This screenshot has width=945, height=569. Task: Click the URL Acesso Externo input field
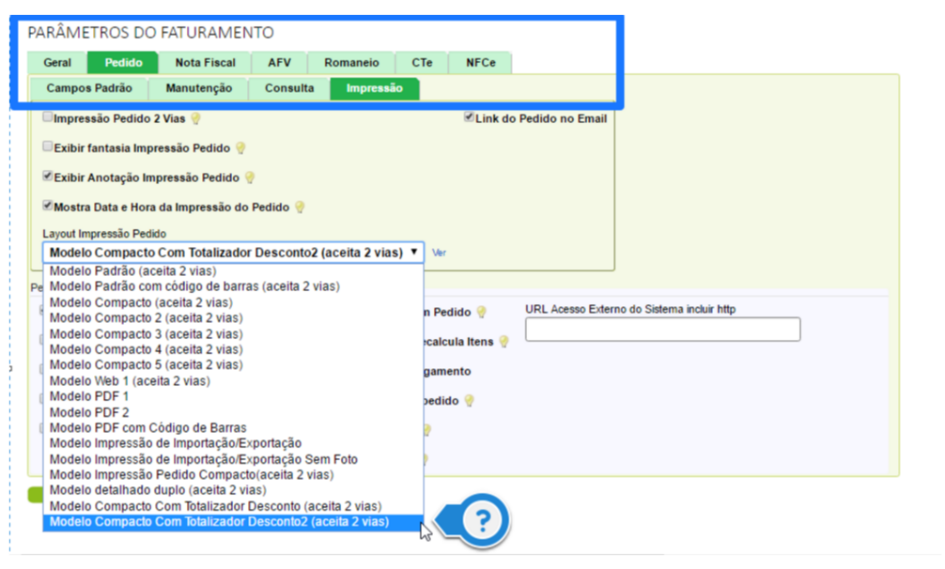click(662, 329)
